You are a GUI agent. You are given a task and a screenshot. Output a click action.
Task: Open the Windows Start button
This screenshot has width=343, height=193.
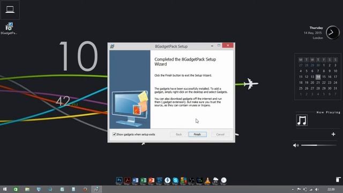tap(5, 189)
